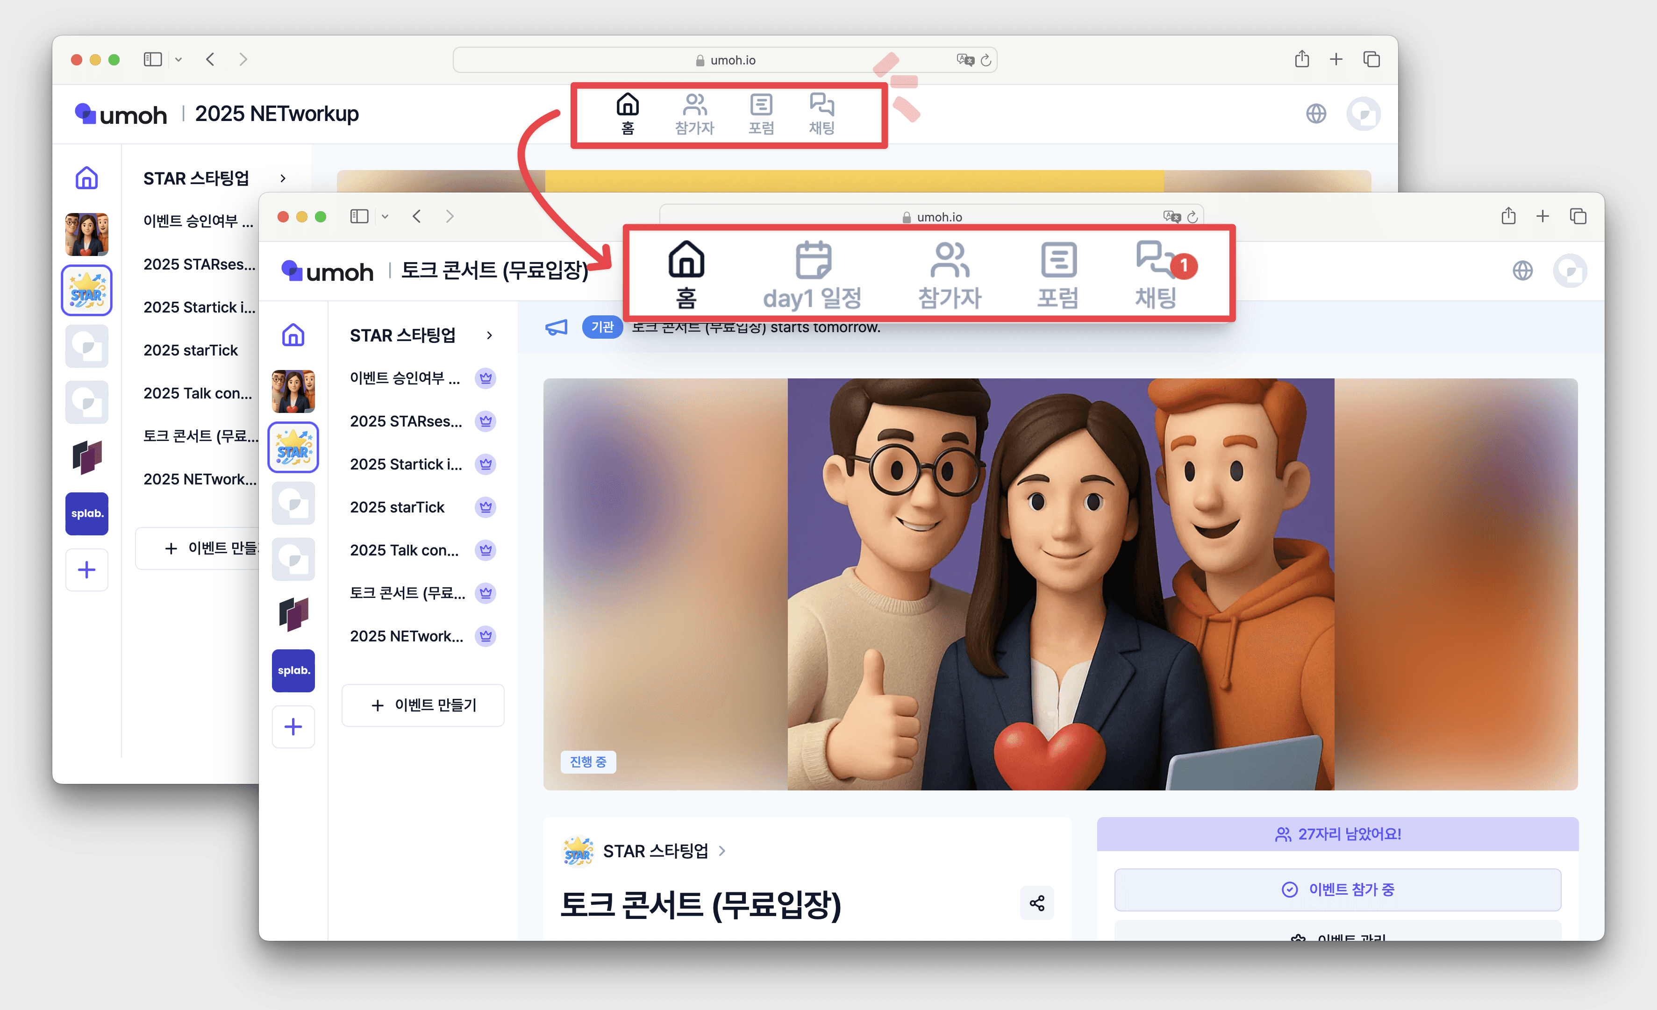
Task: Expand STAR 스타팅업 breadcrumb chevron below banner
Action: pos(722,851)
